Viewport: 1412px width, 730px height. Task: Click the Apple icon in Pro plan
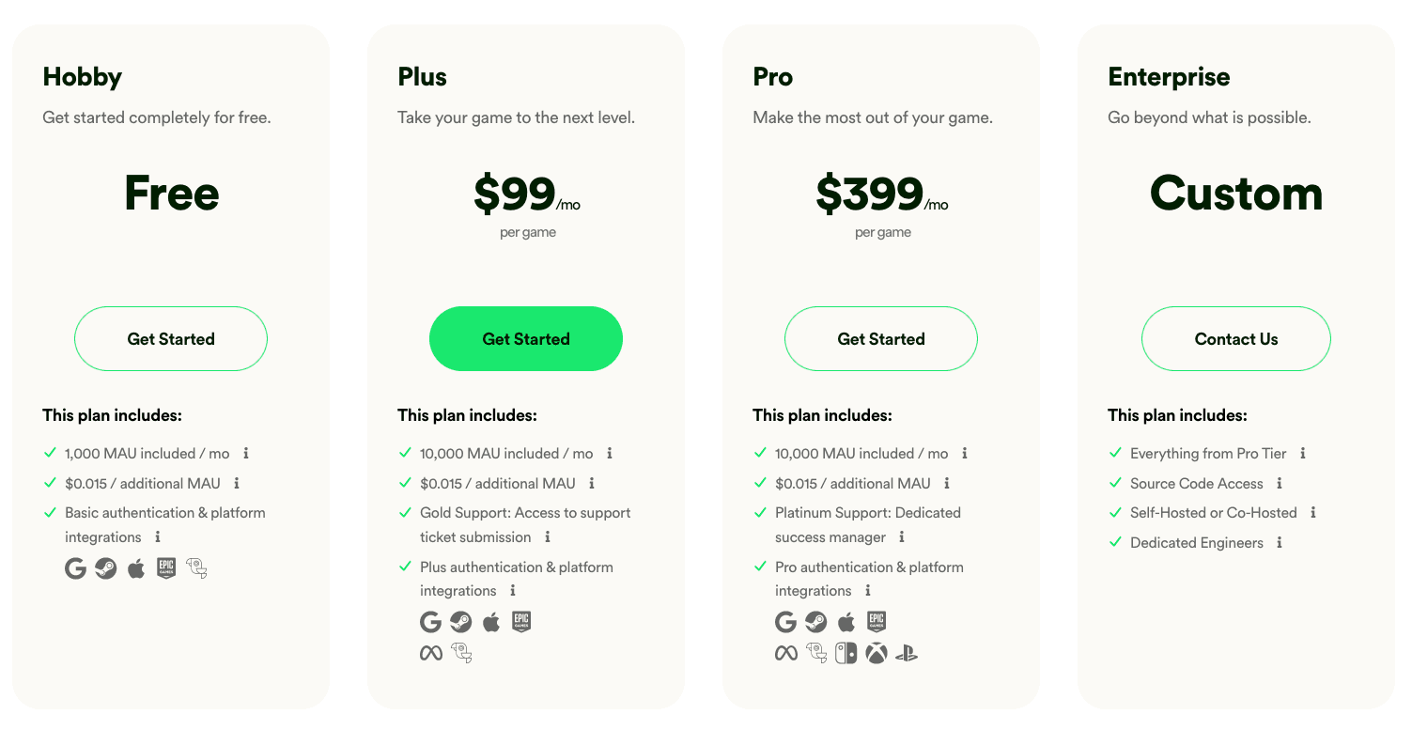(846, 622)
